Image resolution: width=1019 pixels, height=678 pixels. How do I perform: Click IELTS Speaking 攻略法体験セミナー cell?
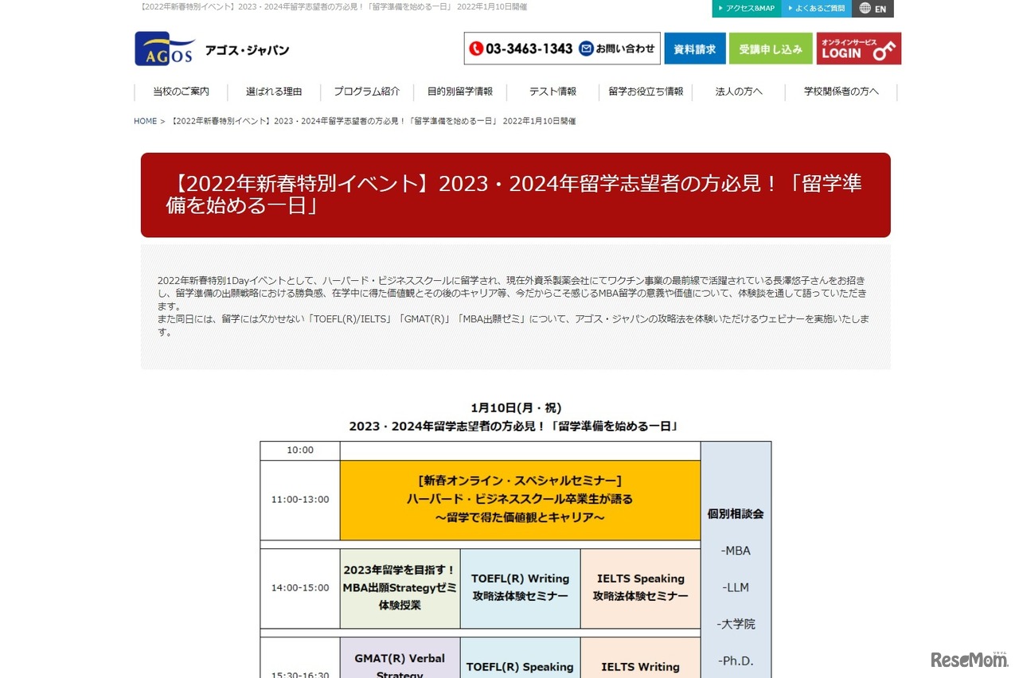coord(640,588)
